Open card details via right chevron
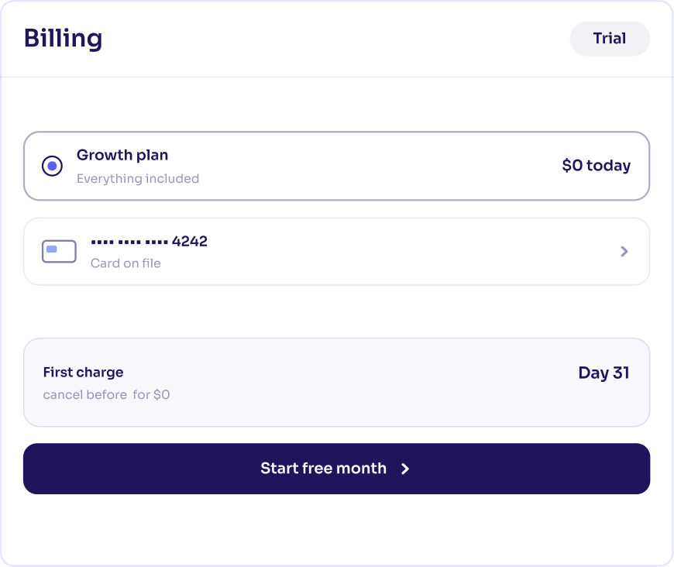674x567 pixels. (624, 251)
